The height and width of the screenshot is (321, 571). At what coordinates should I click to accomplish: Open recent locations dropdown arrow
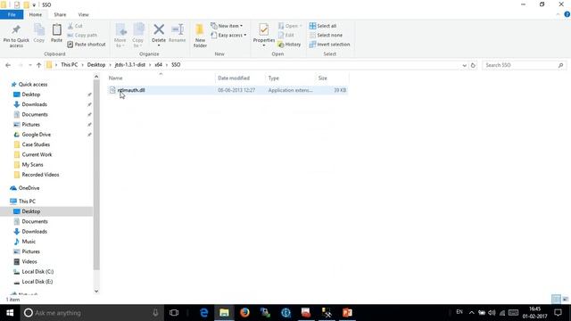click(x=29, y=65)
